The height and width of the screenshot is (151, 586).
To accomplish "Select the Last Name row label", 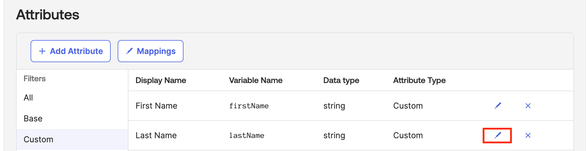I will tap(156, 135).
